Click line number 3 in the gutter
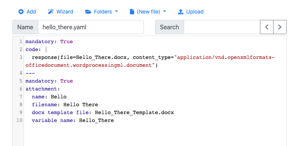The height and width of the screenshot is (146, 296). pyautogui.click(x=21, y=57)
